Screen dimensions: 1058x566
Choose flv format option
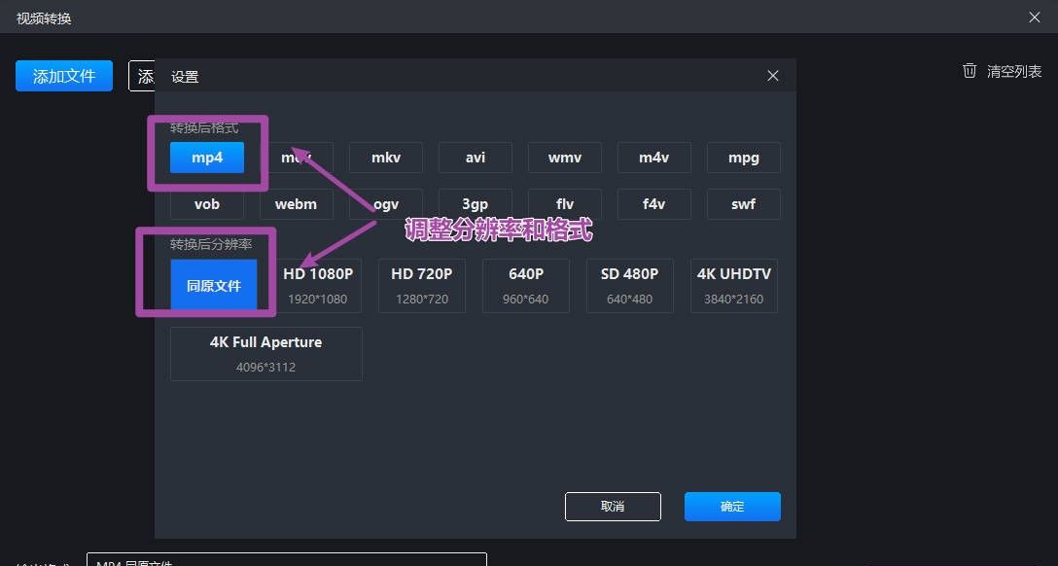[x=565, y=203]
